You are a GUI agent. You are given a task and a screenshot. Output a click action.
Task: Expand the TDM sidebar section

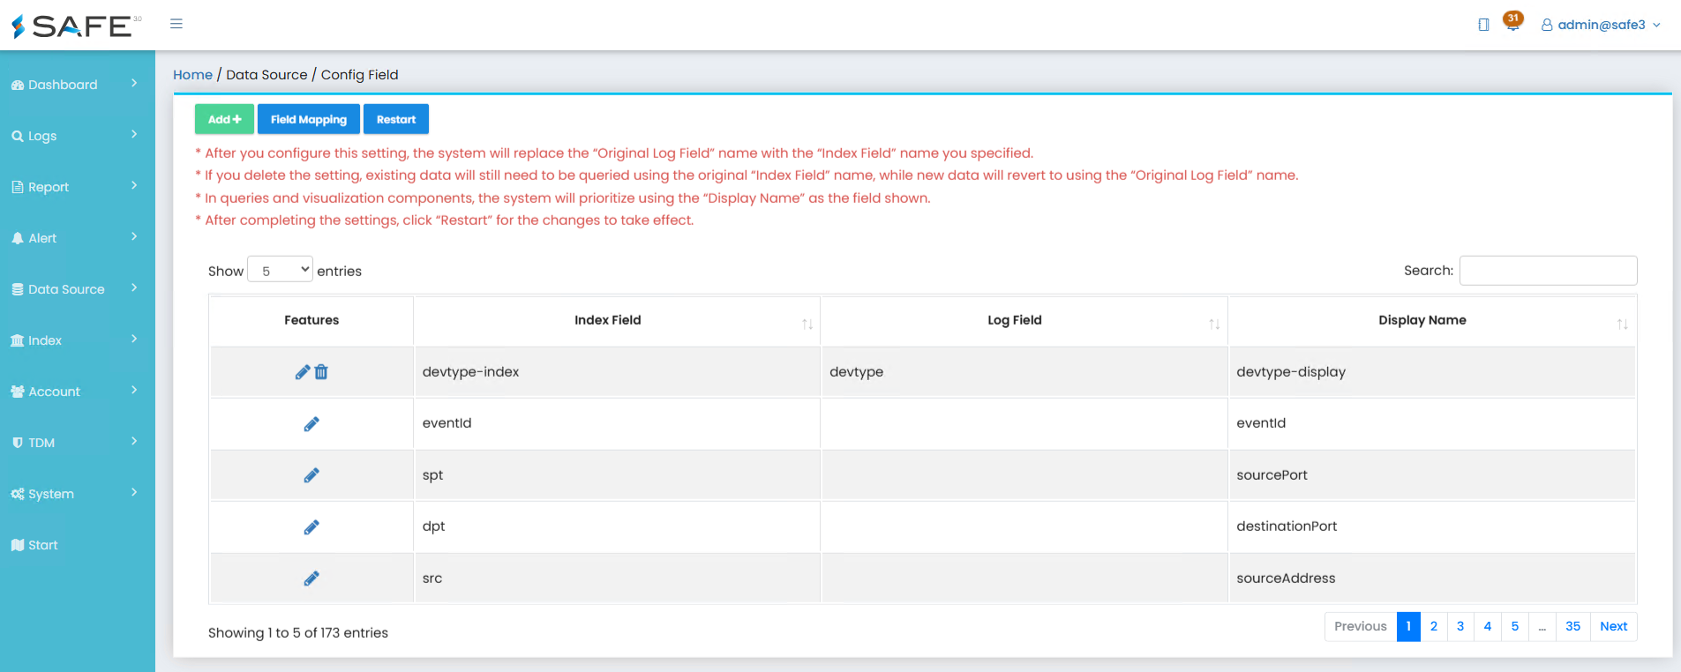point(78,443)
